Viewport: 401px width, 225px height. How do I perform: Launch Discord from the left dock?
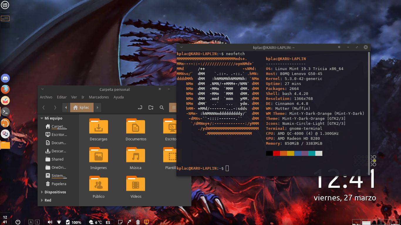(x=5, y=78)
